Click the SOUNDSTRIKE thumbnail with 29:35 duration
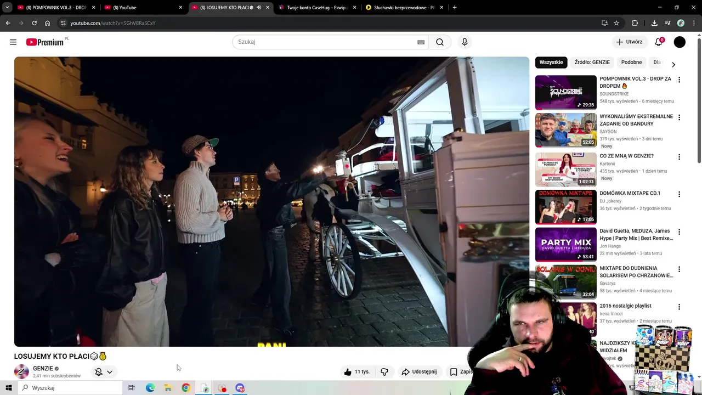 point(565,92)
